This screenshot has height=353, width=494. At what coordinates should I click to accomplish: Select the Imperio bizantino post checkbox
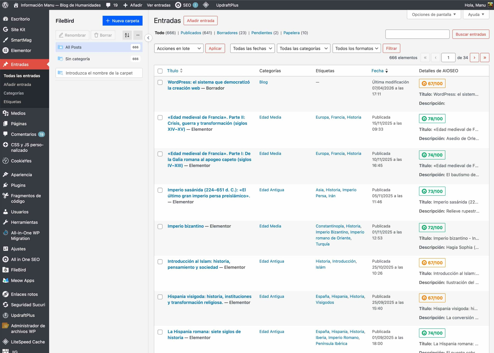coord(160,226)
